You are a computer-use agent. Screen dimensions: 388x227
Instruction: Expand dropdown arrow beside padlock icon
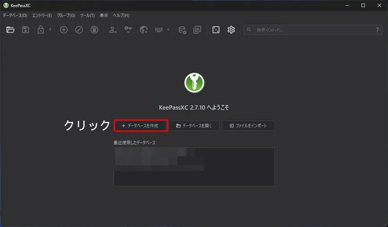tap(50, 30)
